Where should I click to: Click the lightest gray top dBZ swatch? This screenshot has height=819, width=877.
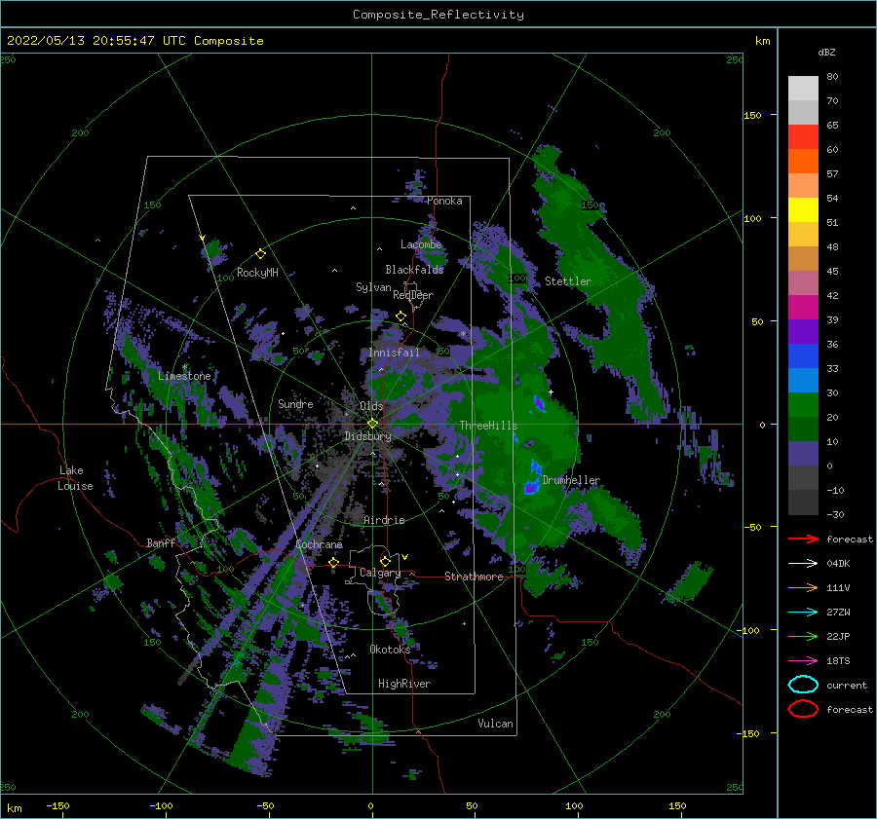[x=803, y=89]
